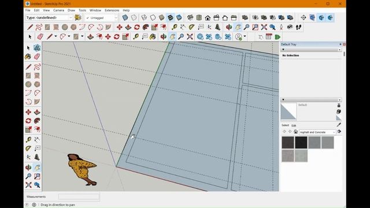
Task: Select the Union solid tool
Action: click(x=264, y=18)
